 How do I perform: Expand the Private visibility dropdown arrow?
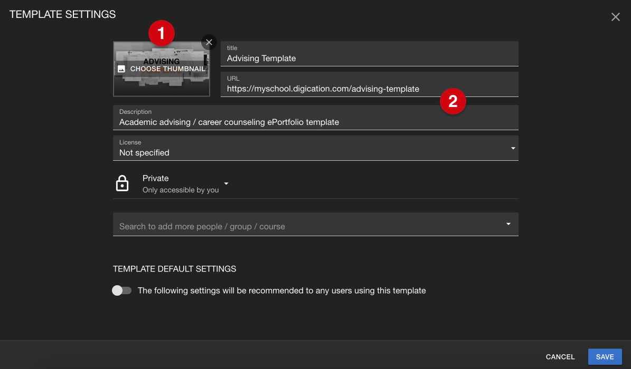[226, 183]
